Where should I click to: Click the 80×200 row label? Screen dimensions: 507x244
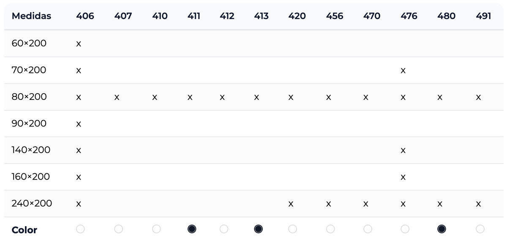pyautogui.click(x=29, y=97)
